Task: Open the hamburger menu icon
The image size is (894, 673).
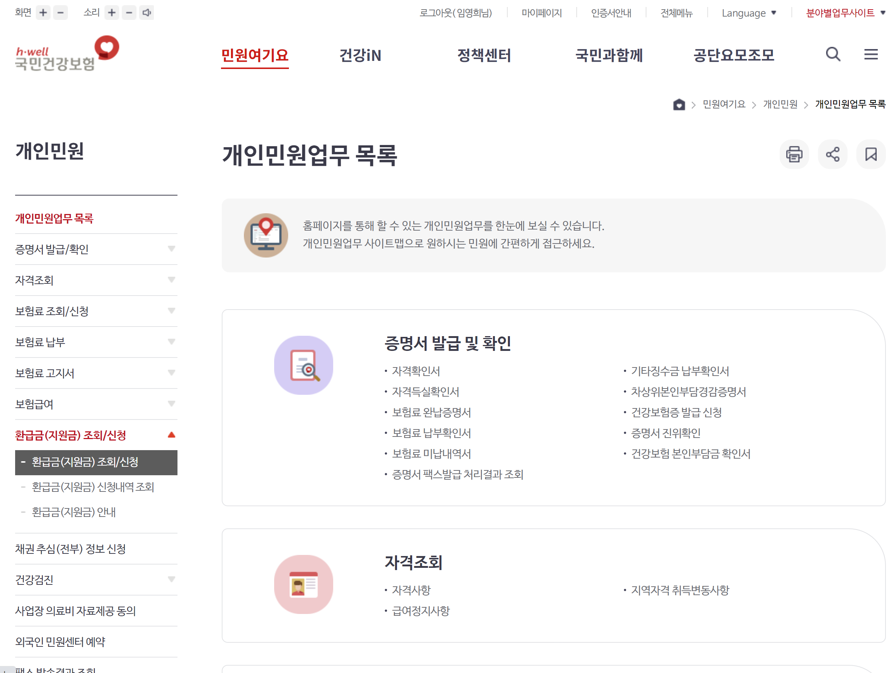Action: (x=871, y=54)
